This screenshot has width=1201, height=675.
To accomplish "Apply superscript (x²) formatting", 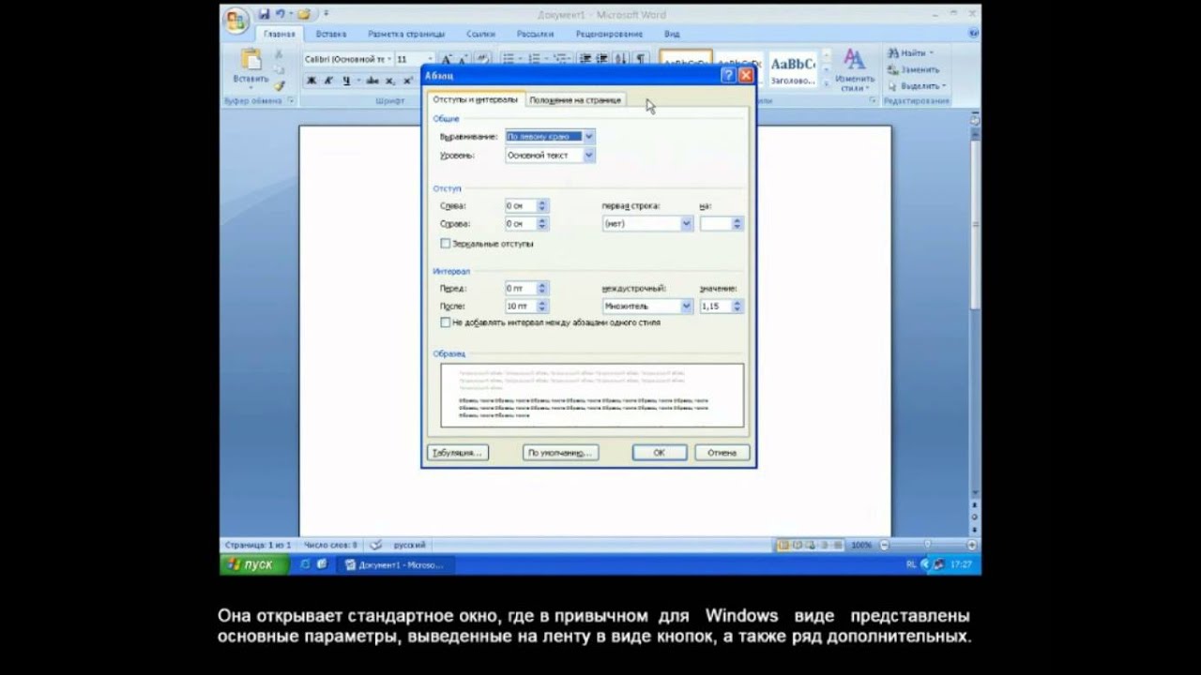I will pos(408,81).
